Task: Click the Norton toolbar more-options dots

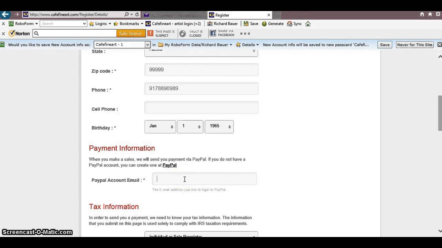Action: tap(245, 33)
